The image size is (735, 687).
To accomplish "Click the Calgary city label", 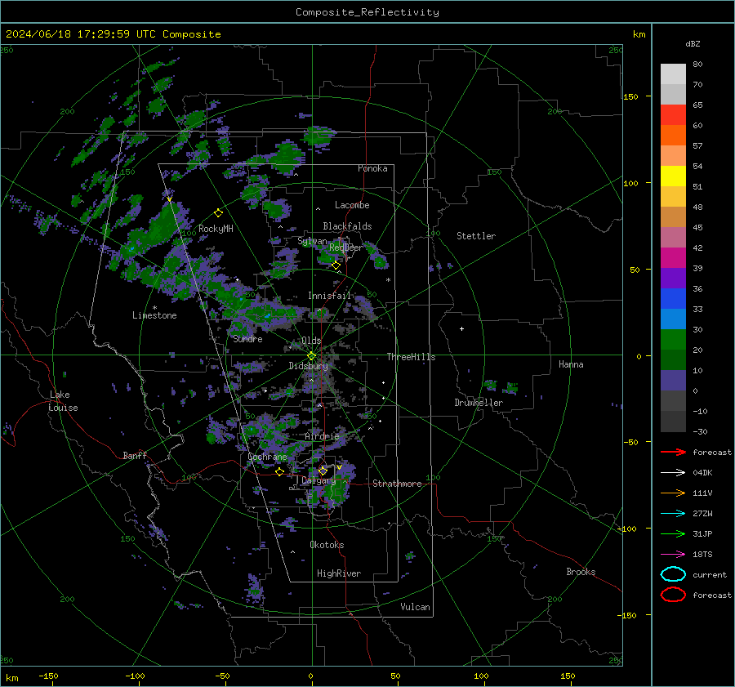I will (x=318, y=480).
